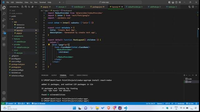Click New File icon in Explorer header
The image size is (200, 112).
22,7
